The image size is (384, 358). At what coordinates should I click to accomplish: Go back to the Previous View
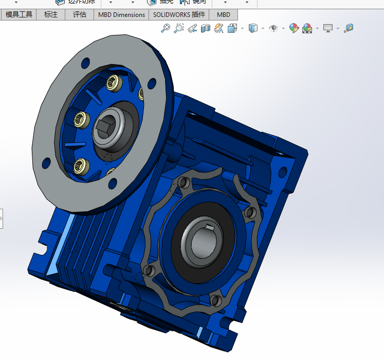[192, 28]
